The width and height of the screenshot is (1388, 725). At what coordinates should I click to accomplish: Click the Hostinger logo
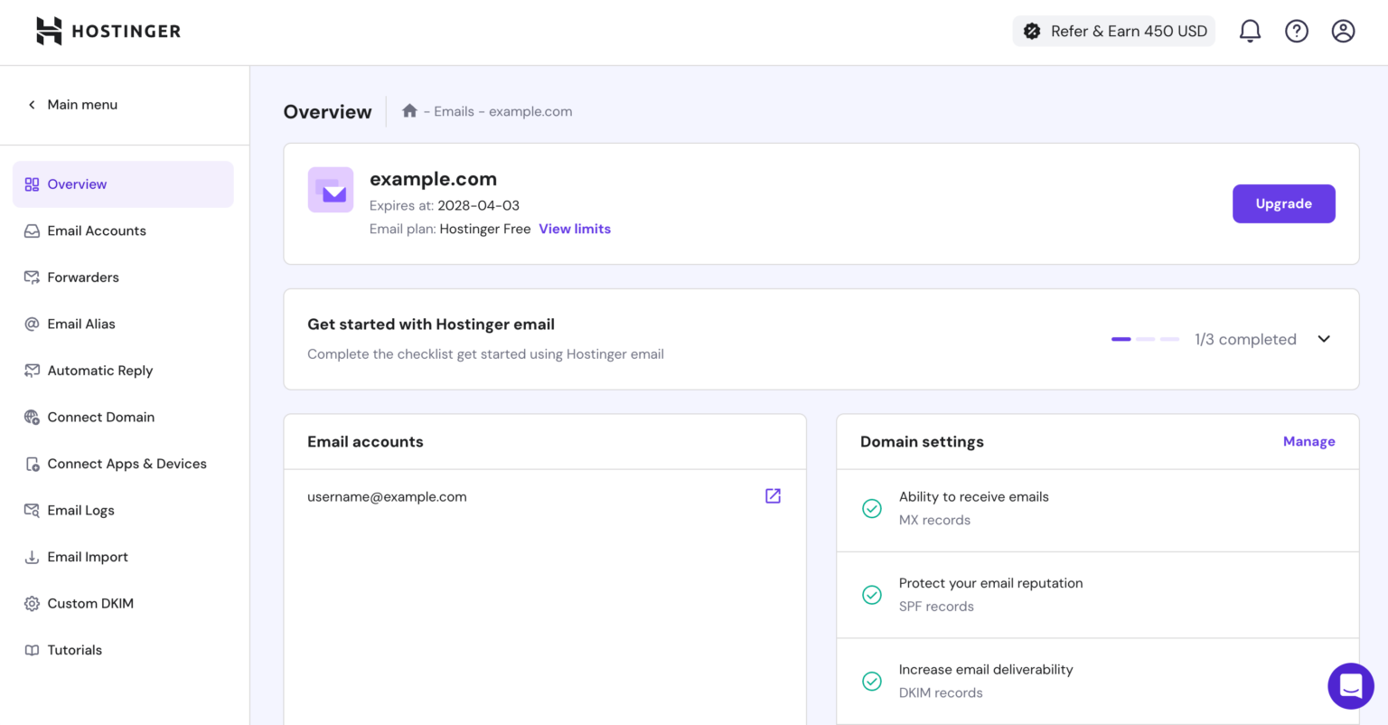point(108,31)
